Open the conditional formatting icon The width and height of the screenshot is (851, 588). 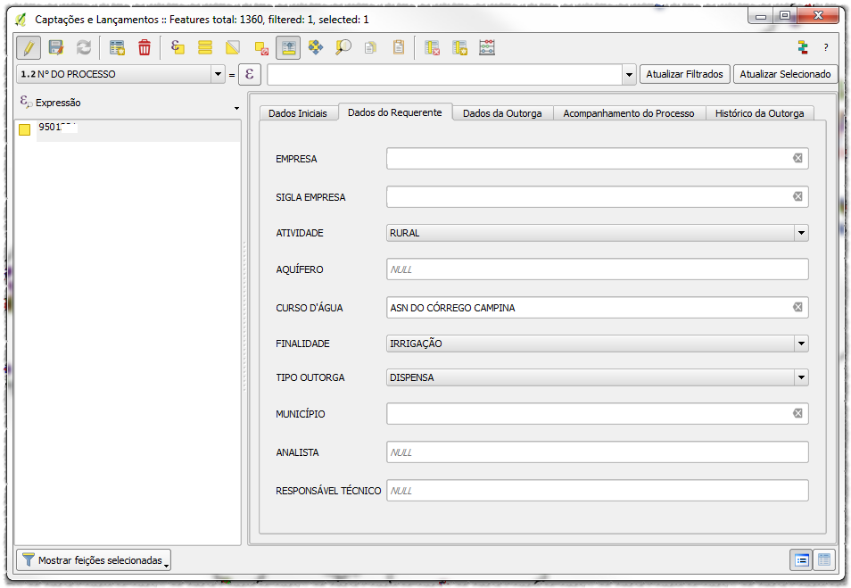802,47
